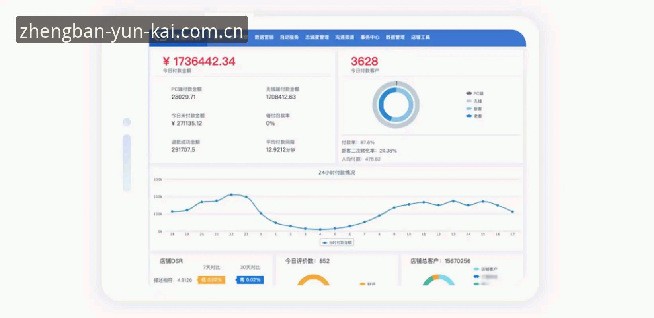The image size is (654, 318).
Task: Click the tablet's round side button
Action: tap(127, 122)
